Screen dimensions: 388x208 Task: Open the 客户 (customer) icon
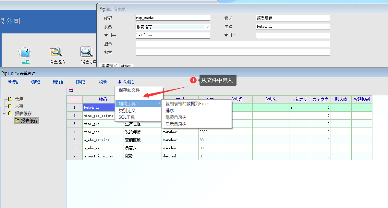[25, 52]
